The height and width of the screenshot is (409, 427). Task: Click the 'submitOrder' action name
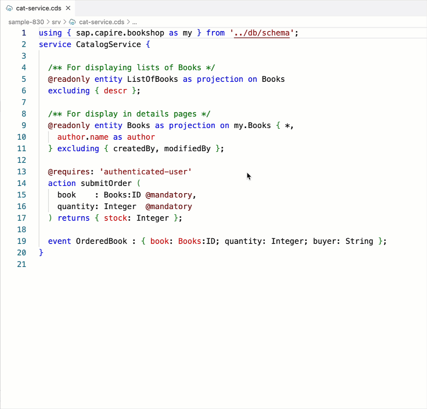(106, 183)
